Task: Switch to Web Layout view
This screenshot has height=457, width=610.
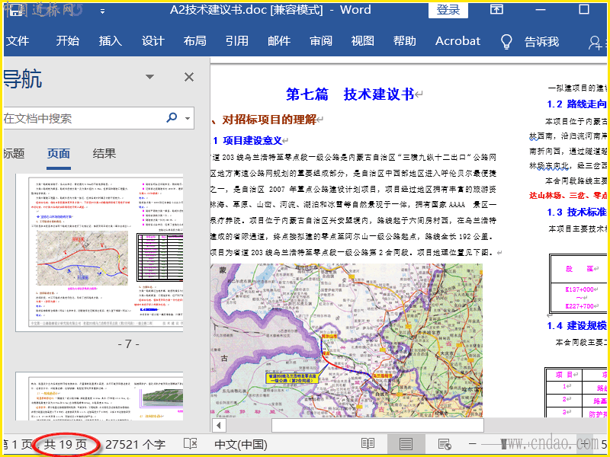Action: tap(445, 444)
